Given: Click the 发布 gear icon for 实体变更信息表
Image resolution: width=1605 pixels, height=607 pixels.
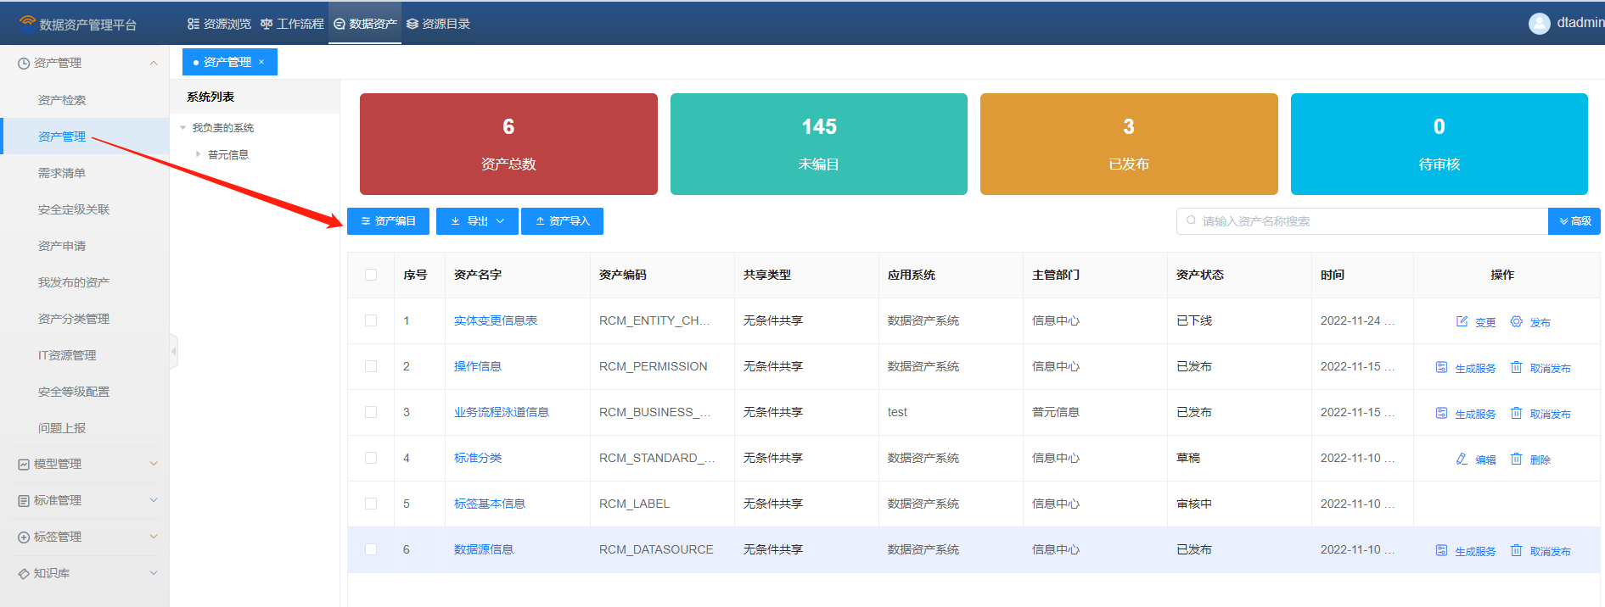Looking at the screenshot, I should pos(1516,321).
